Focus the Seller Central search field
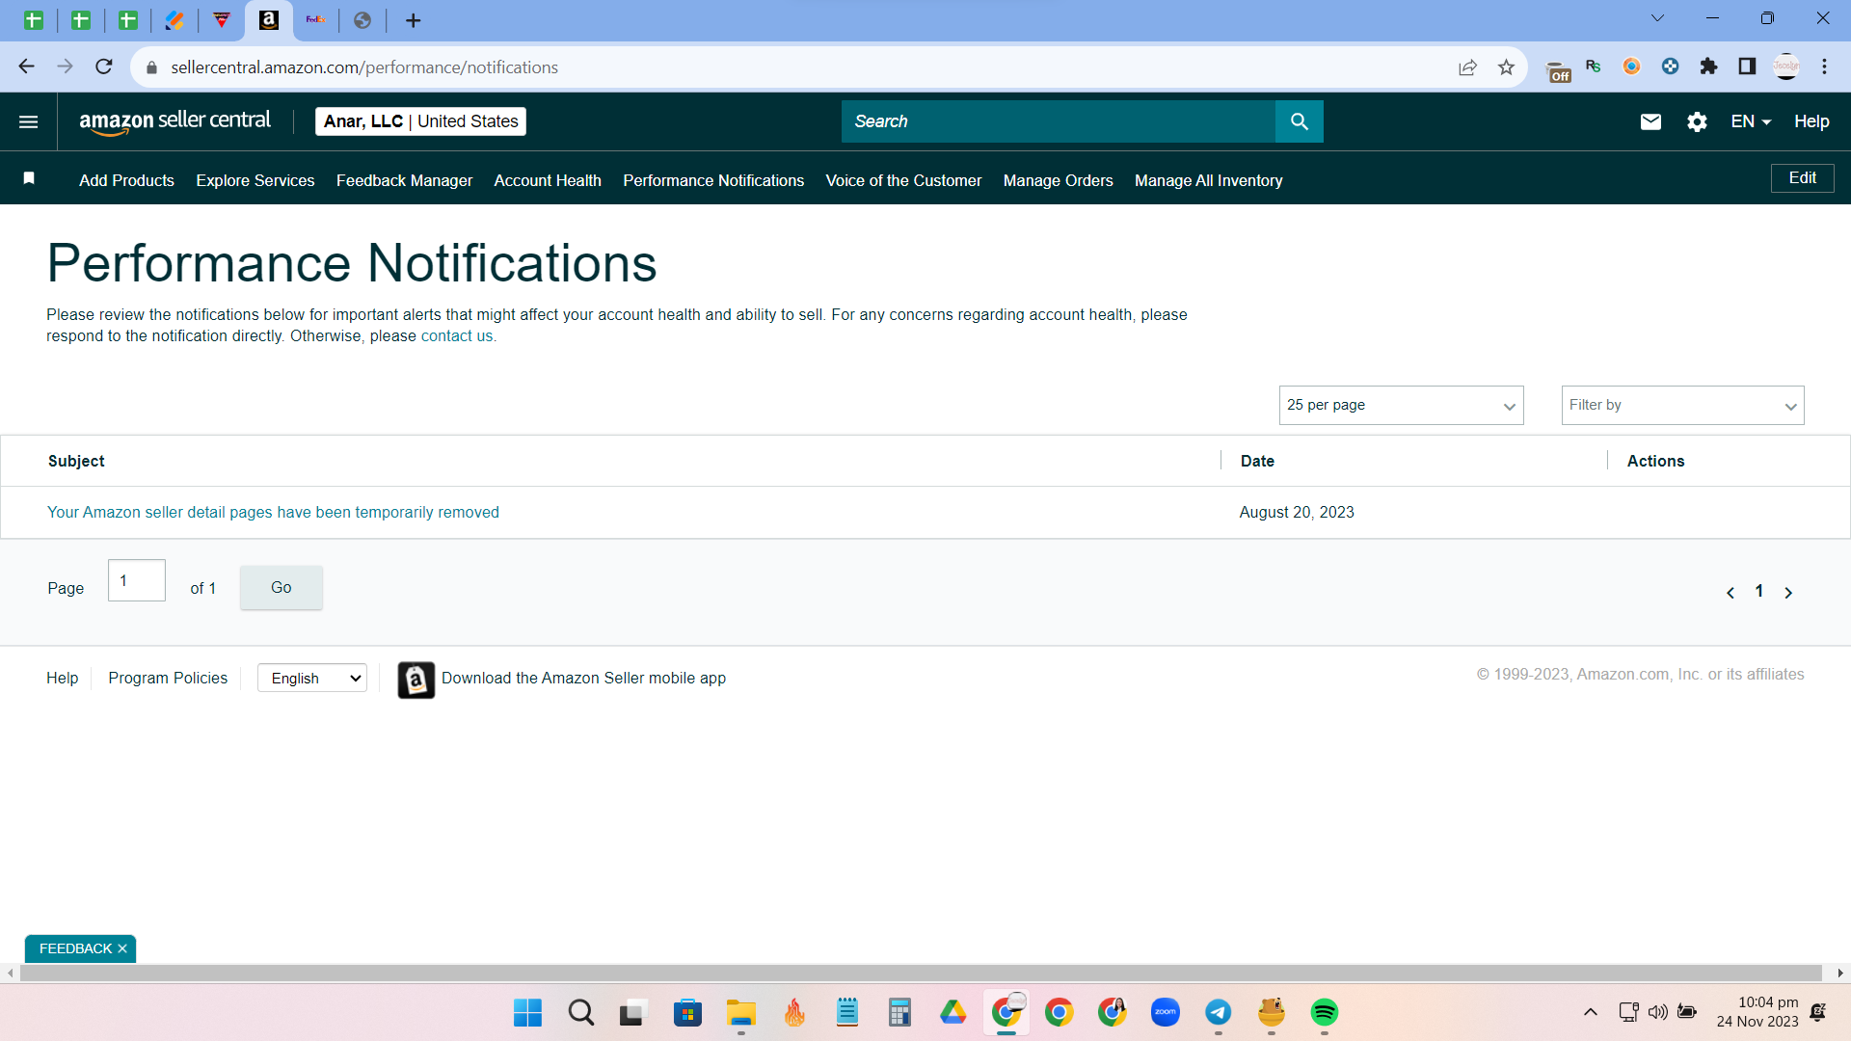1851x1041 pixels. (x=1058, y=121)
